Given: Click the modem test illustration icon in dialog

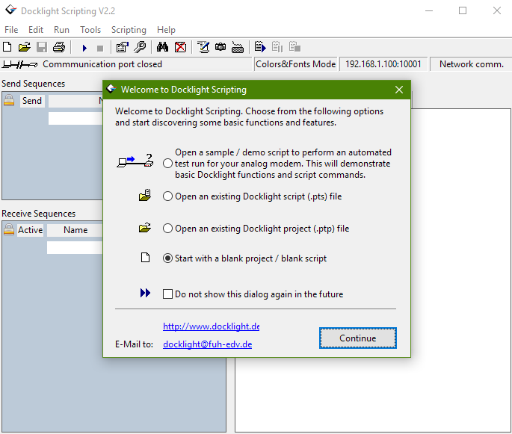Looking at the screenshot, I should [135, 161].
